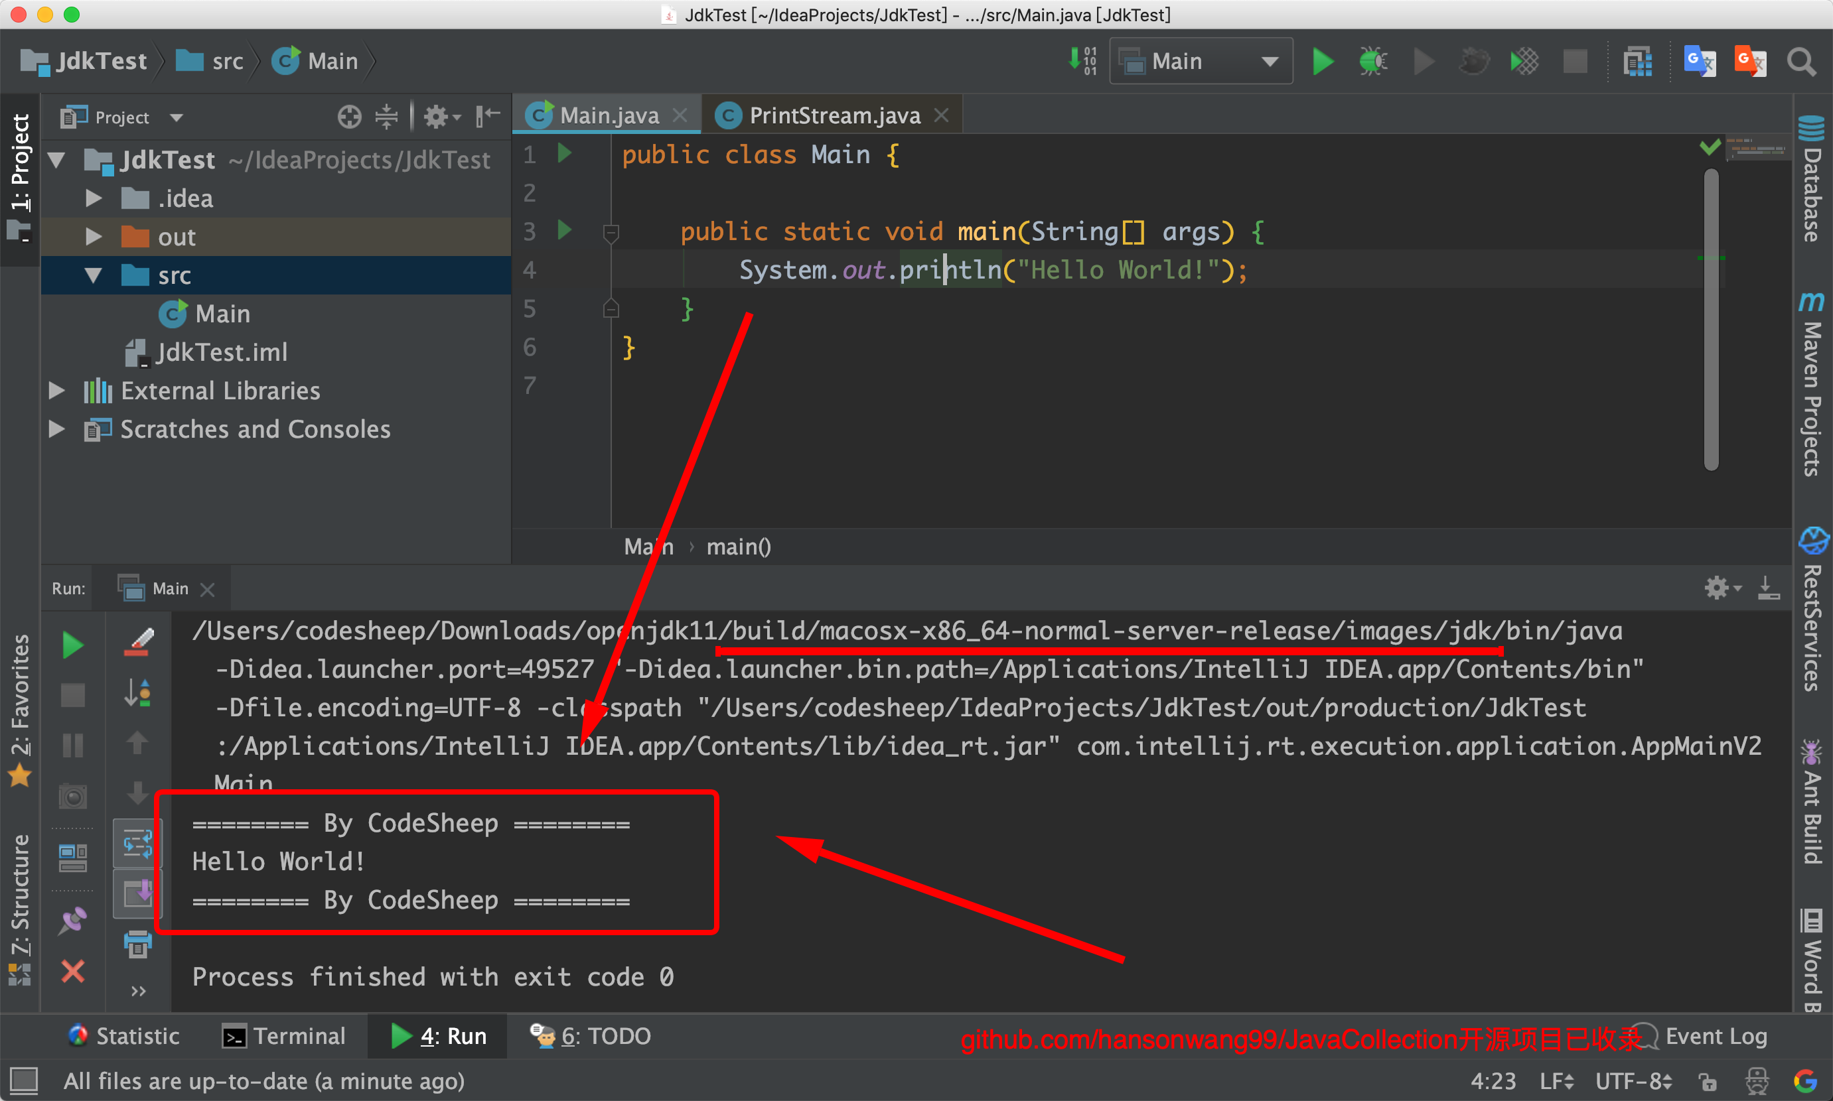Click the dump threads camera icon

coord(73,797)
